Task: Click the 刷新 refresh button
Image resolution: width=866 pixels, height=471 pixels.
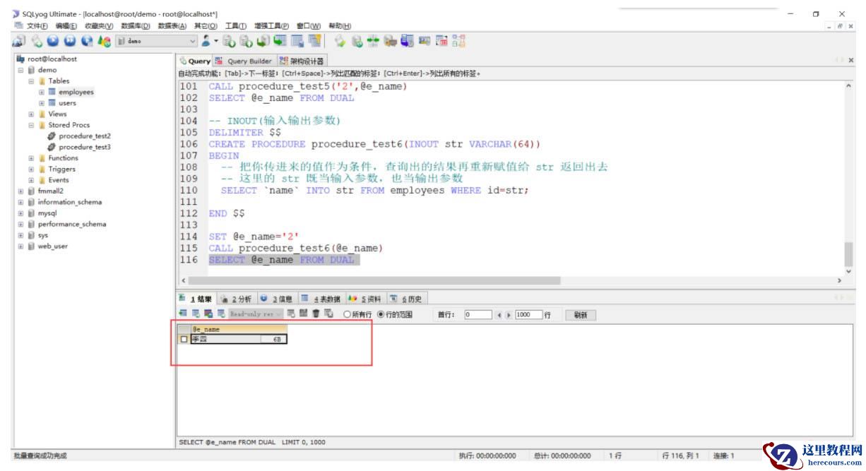Action: [x=581, y=315]
